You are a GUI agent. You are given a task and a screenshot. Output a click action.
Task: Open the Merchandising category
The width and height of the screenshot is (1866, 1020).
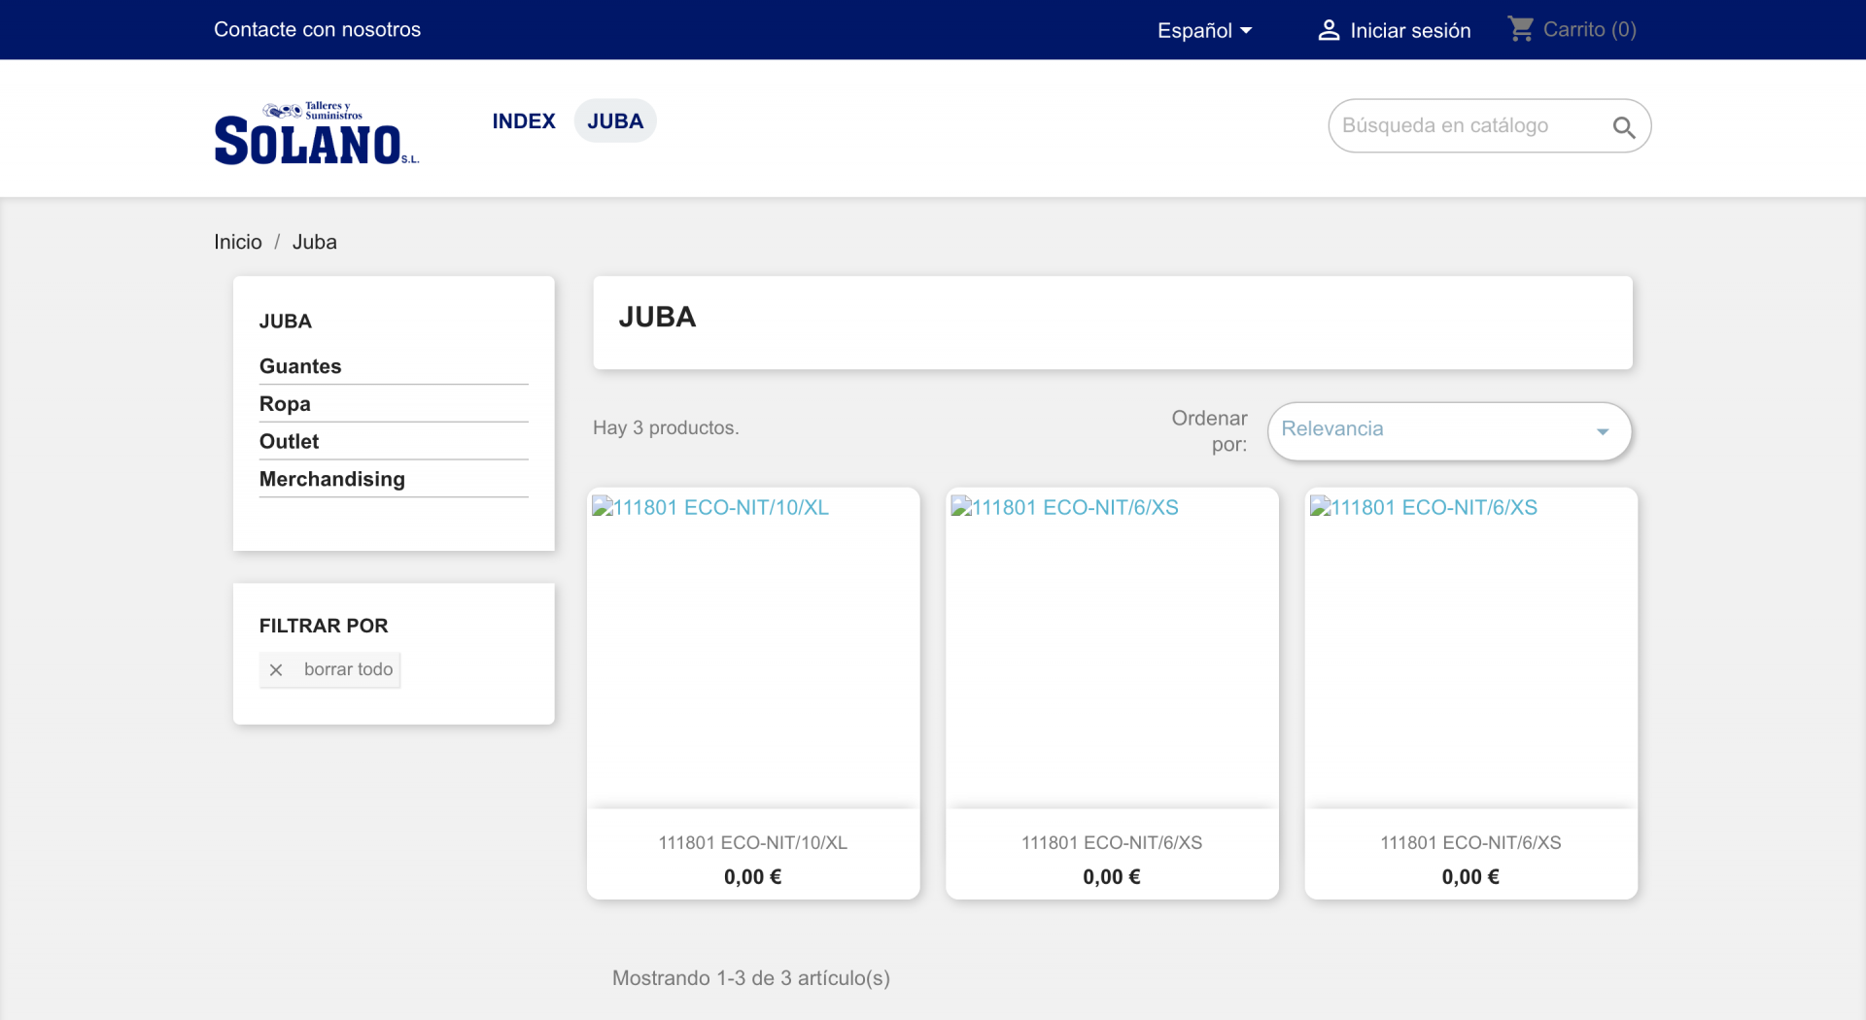tap(332, 479)
